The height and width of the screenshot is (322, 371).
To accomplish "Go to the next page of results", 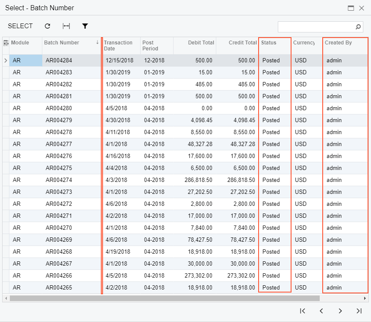I will tap(340, 311).
